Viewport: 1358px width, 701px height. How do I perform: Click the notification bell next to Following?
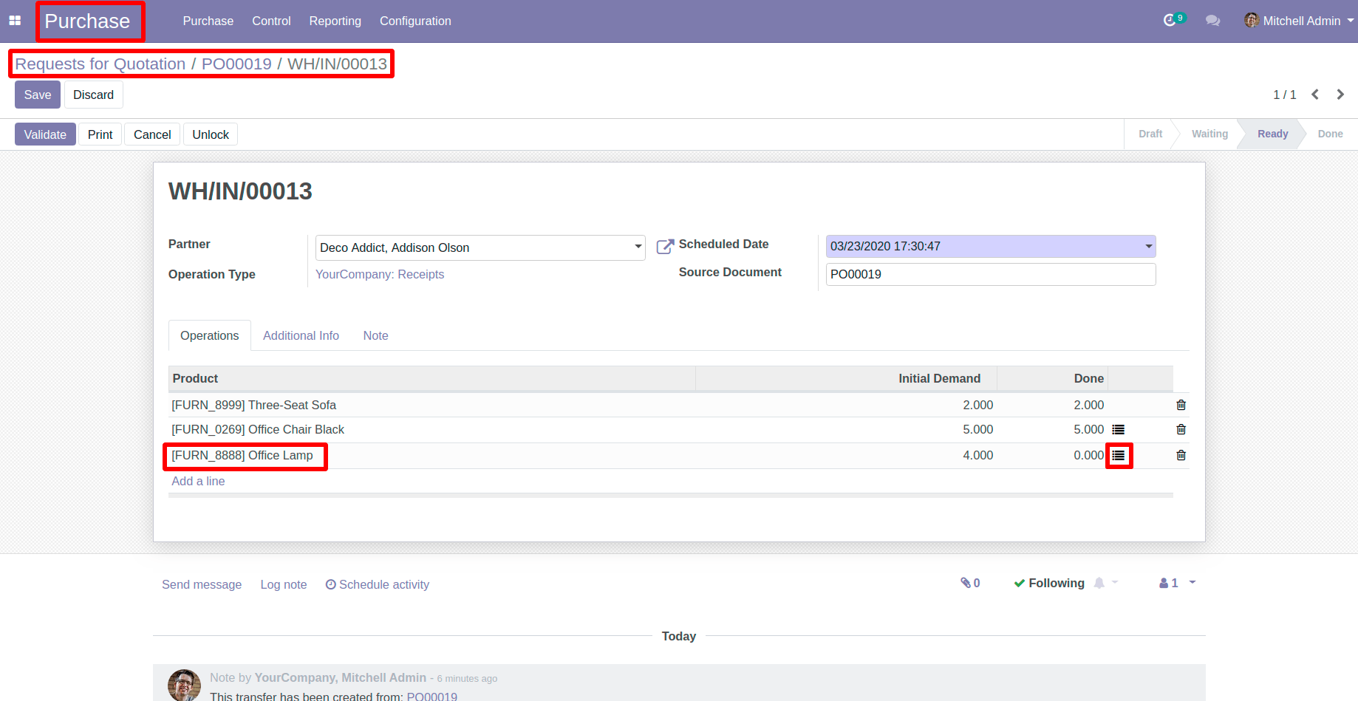click(x=1099, y=583)
